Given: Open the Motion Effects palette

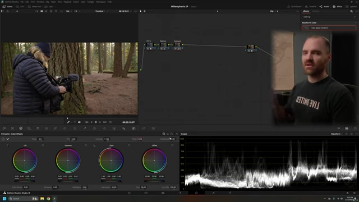Looking at the screenshot, I should (47, 128).
